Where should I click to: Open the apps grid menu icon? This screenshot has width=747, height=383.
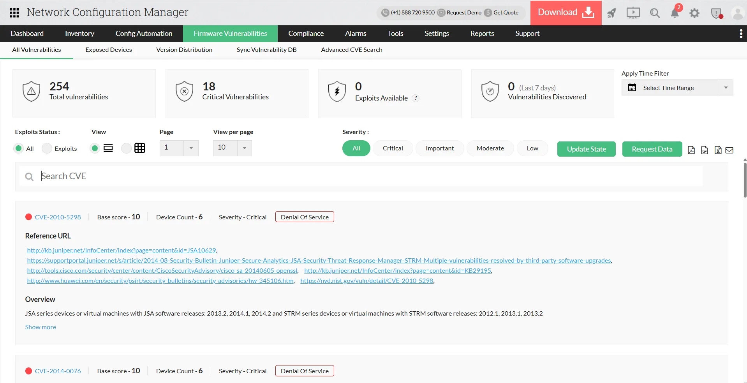(x=14, y=13)
